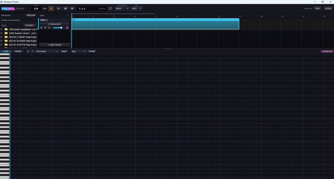Select the 2023-05-18 042740 Temp Project folder icon

pyautogui.click(x=6, y=45)
